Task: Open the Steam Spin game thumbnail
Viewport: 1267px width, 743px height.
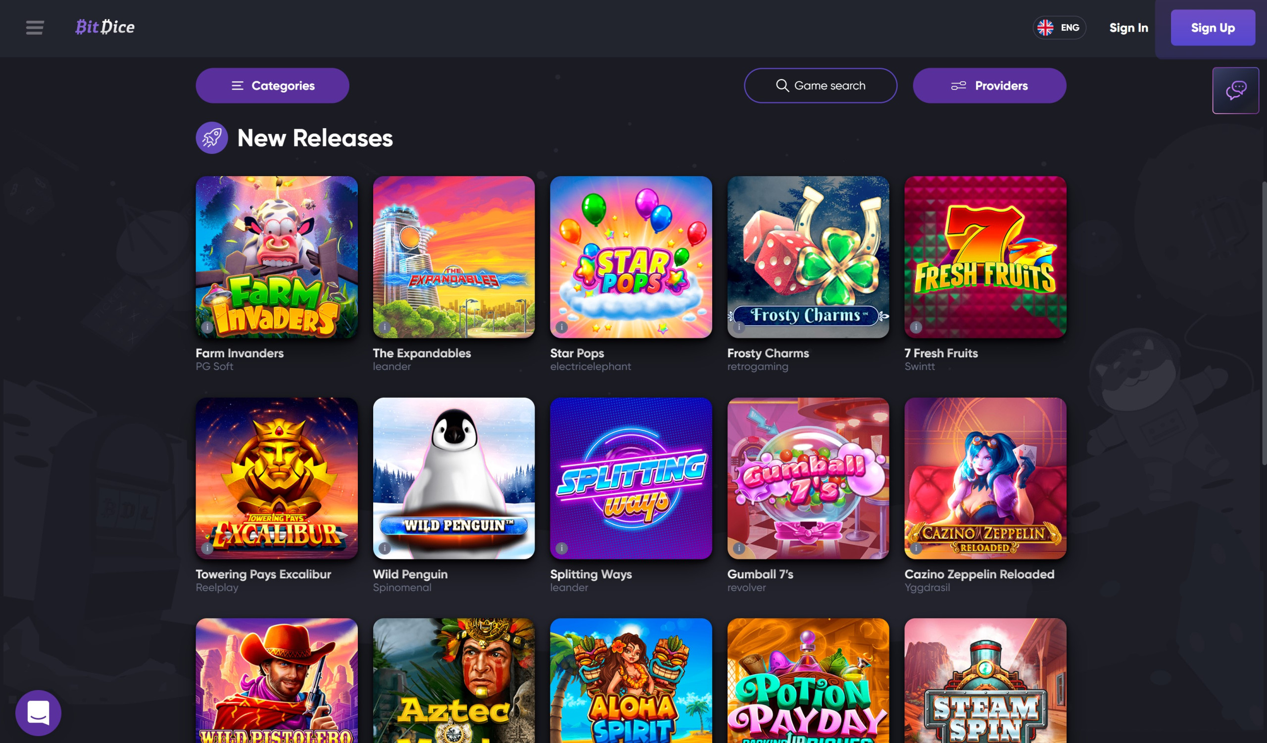Action: point(985,681)
